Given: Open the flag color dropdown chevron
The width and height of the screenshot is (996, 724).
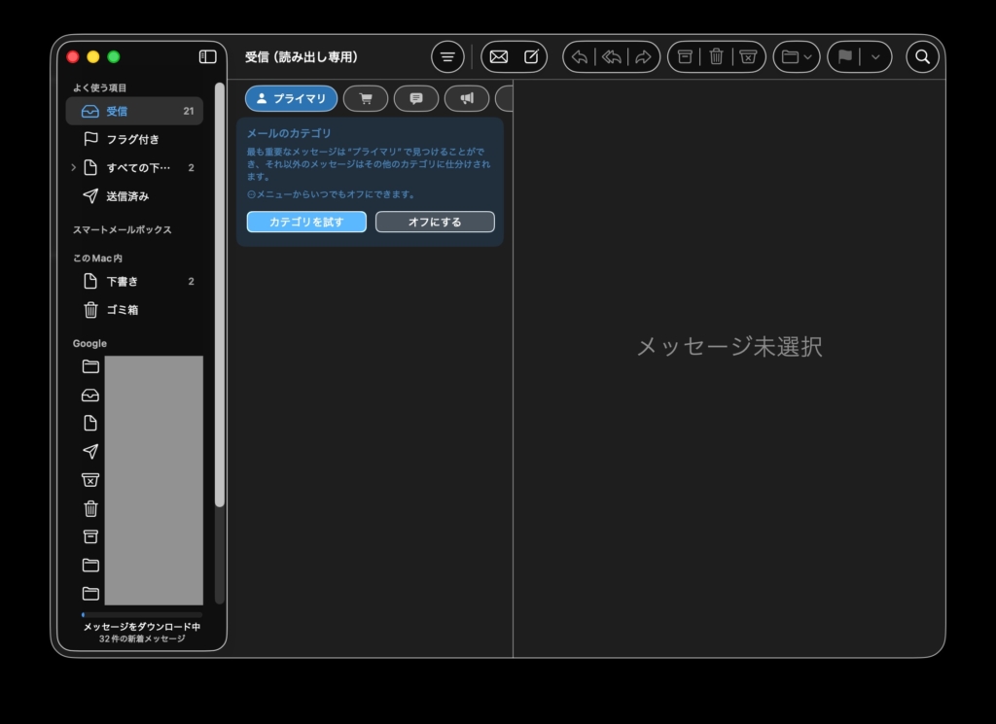Looking at the screenshot, I should tap(875, 56).
